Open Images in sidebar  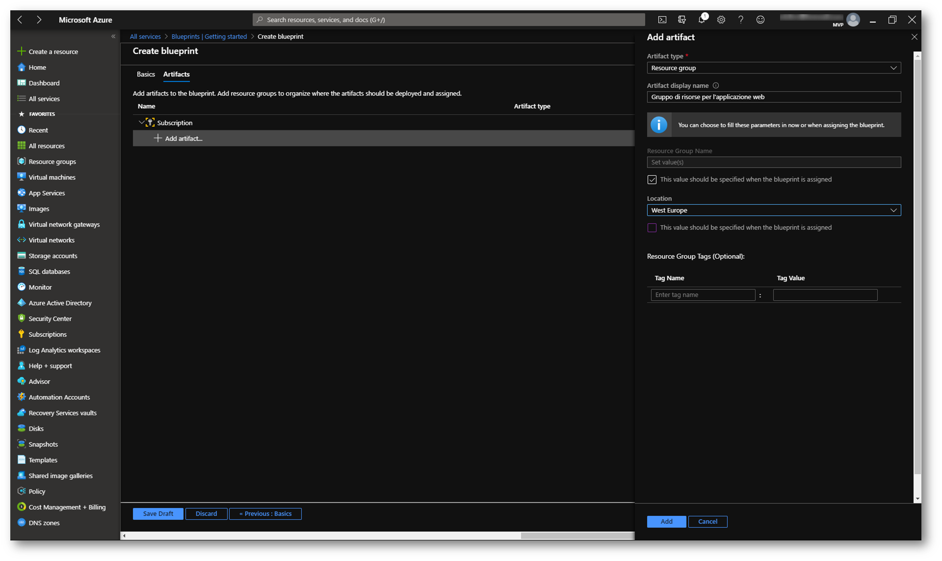pyautogui.click(x=38, y=208)
